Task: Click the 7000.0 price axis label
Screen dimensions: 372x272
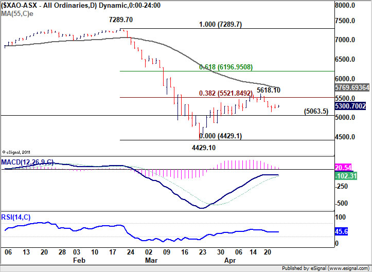Action: 345,40
